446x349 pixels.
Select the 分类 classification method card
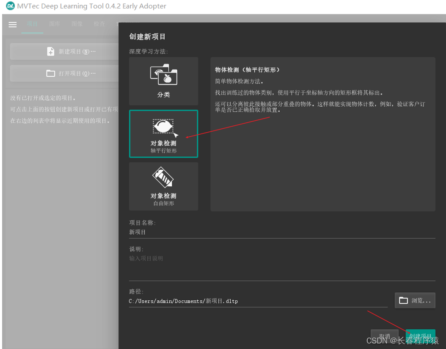click(x=164, y=81)
